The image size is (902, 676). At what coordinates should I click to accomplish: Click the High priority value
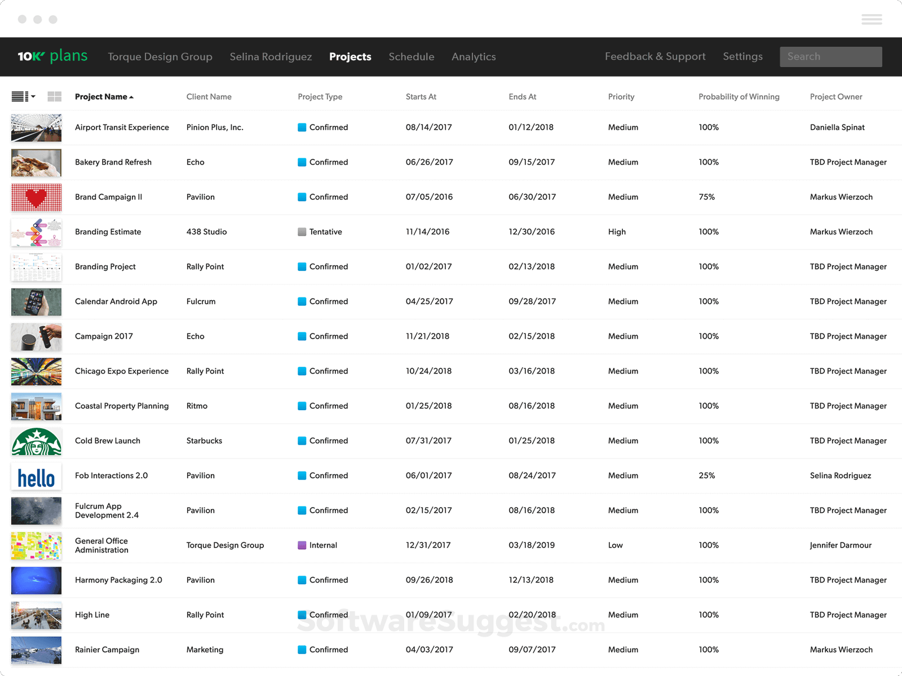pos(617,232)
